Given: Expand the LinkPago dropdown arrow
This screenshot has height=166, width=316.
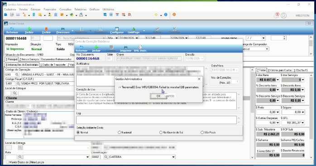Looking at the screenshot, I should point(144,31).
